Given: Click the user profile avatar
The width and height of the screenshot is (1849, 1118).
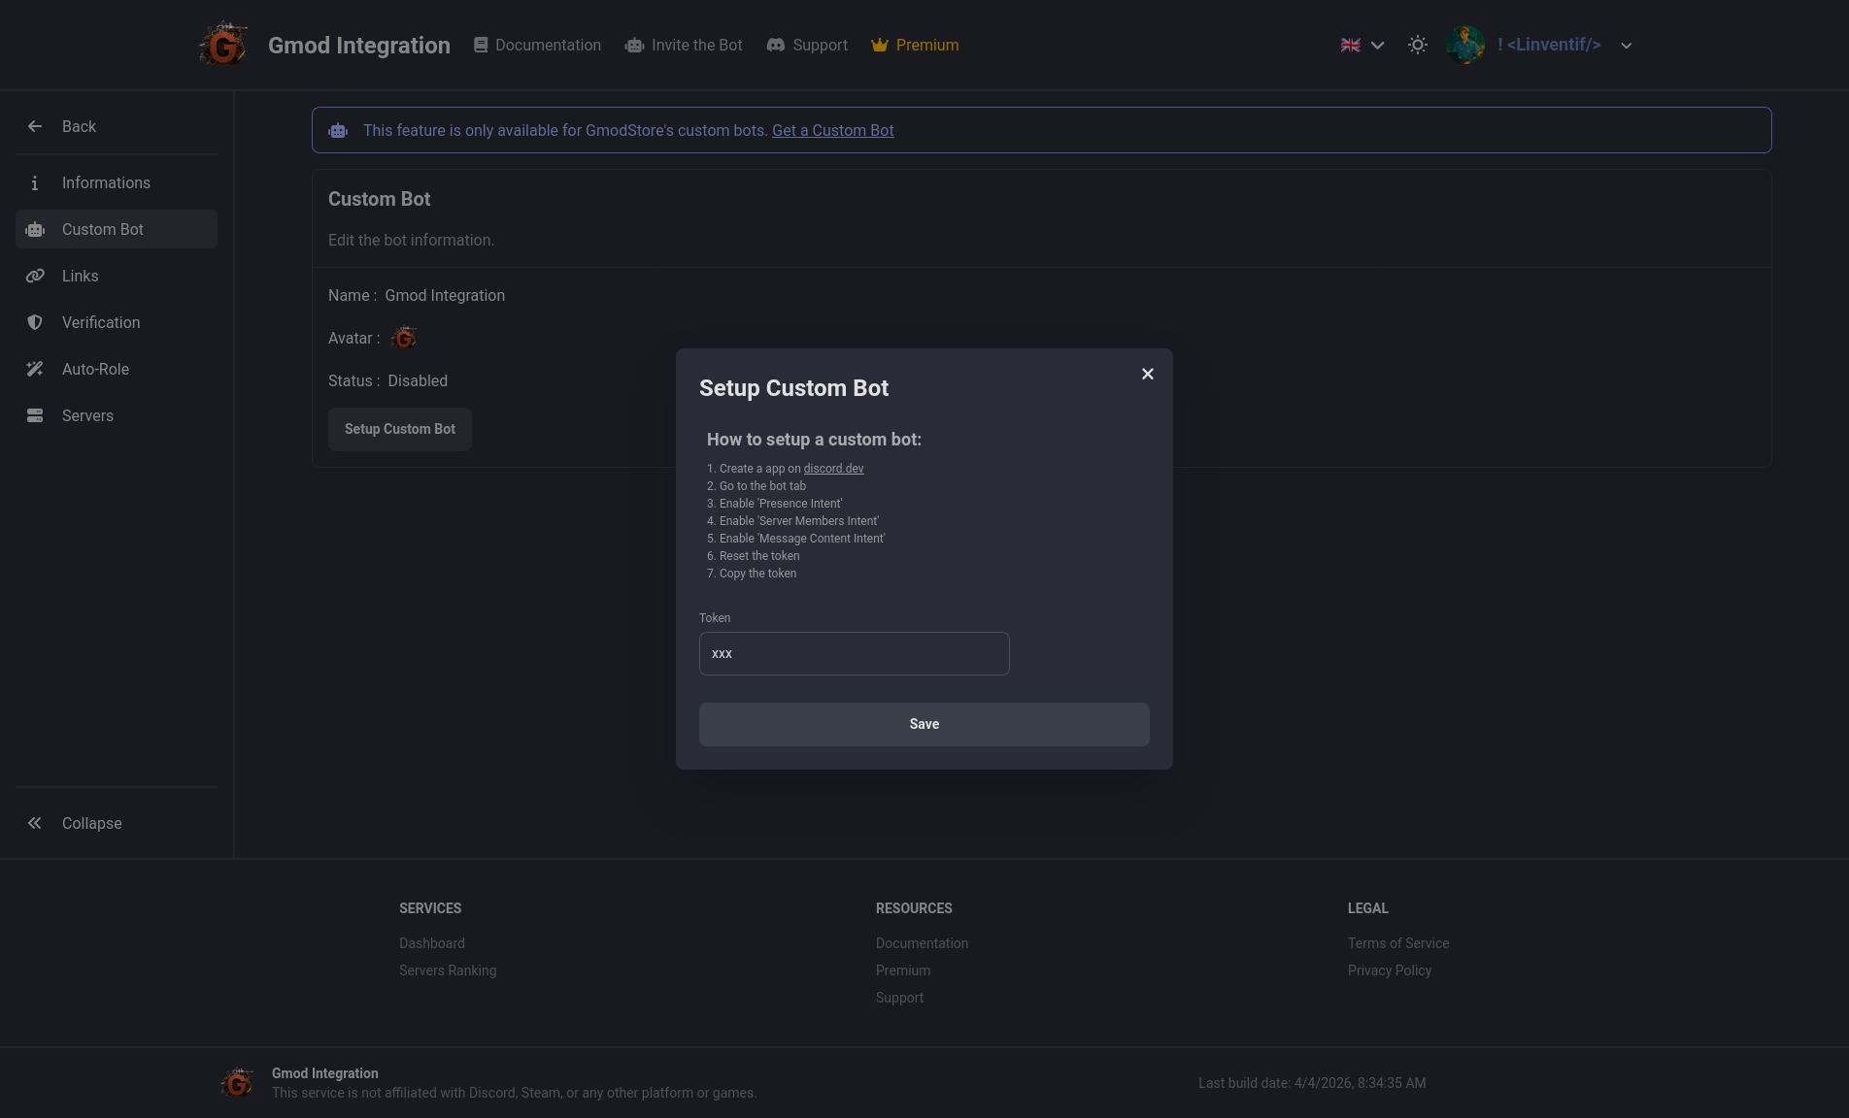Looking at the screenshot, I should tap(1465, 45).
